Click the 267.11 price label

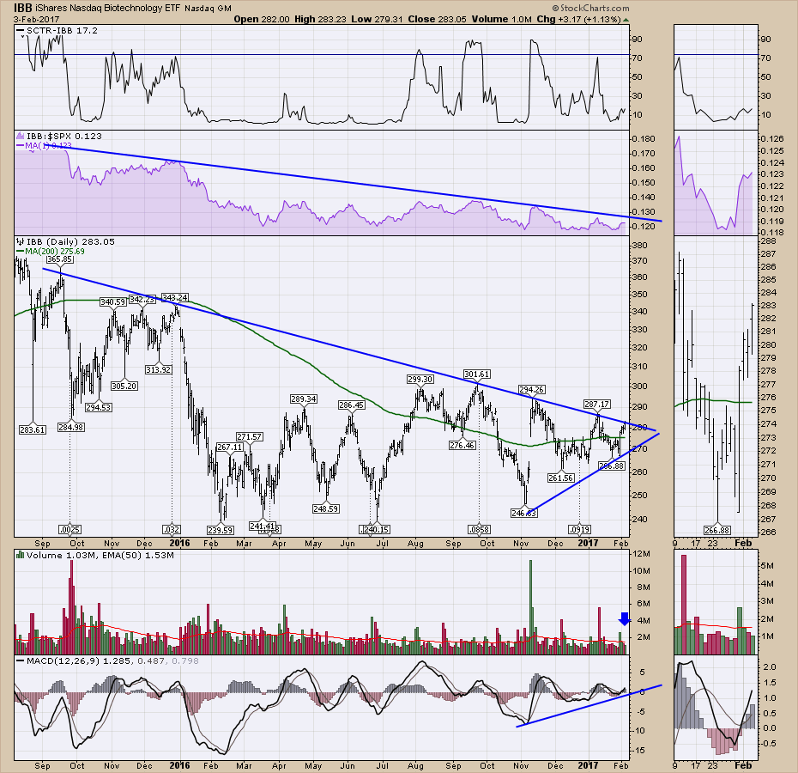(x=229, y=447)
